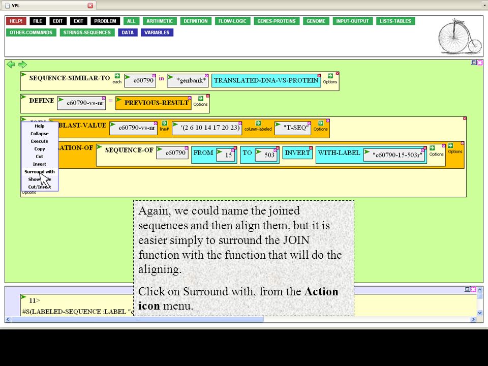Click the results horizontal scrollbar
The height and width of the screenshot is (366, 488).
(x=138, y=319)
